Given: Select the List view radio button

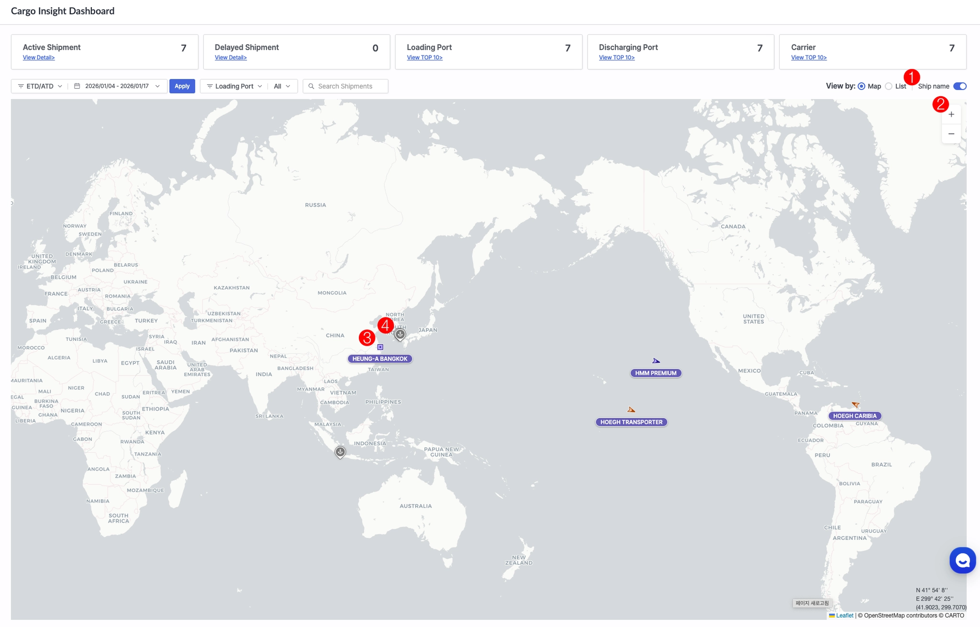Looking at the screenshot, I should pyautogui.click(x=889, y=86).
